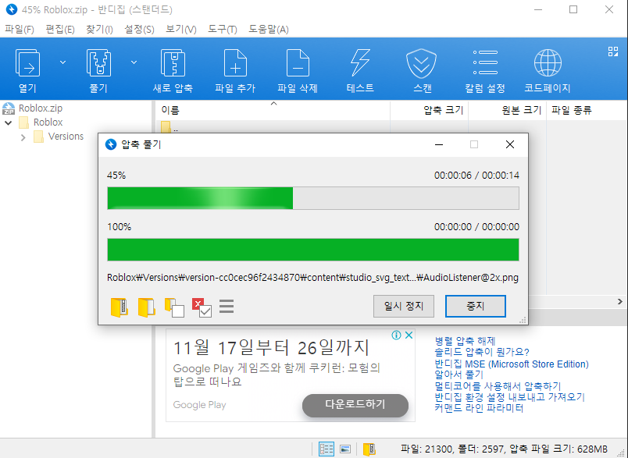Minimize the 압축 풀기 dialog
The width and height of the screenshot is (628, 458).
pos(439,144)
